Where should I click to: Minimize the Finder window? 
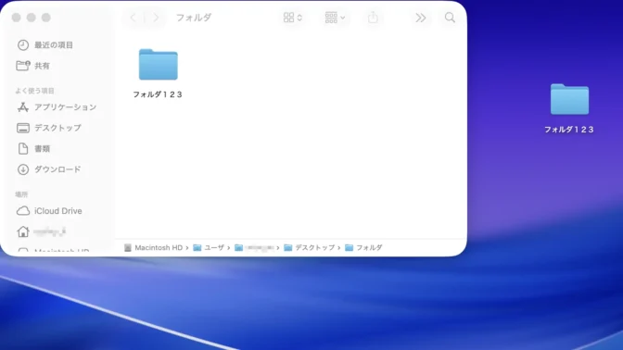tap(32, 18)
